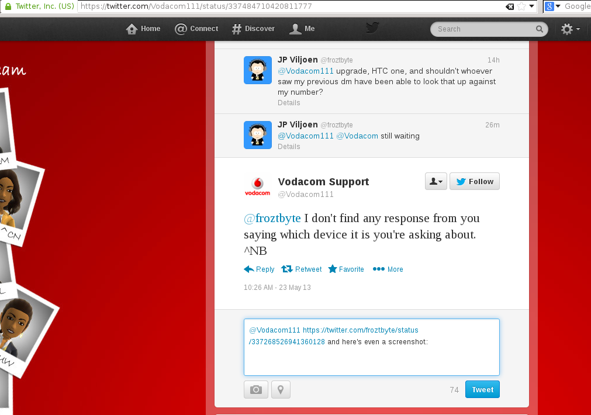This screenshot has height=415, width=591.
Task: Expand the URL history dropdown arrow
Action: point(531,6)
